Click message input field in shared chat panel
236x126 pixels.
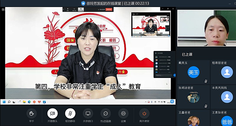tap(164, 75)
